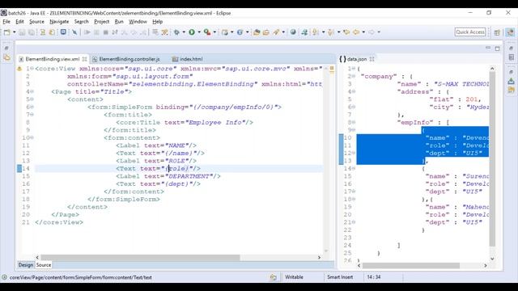The image size is (518, 291).
Task: Minimize the editor area
Action: (x=488, y=48)
